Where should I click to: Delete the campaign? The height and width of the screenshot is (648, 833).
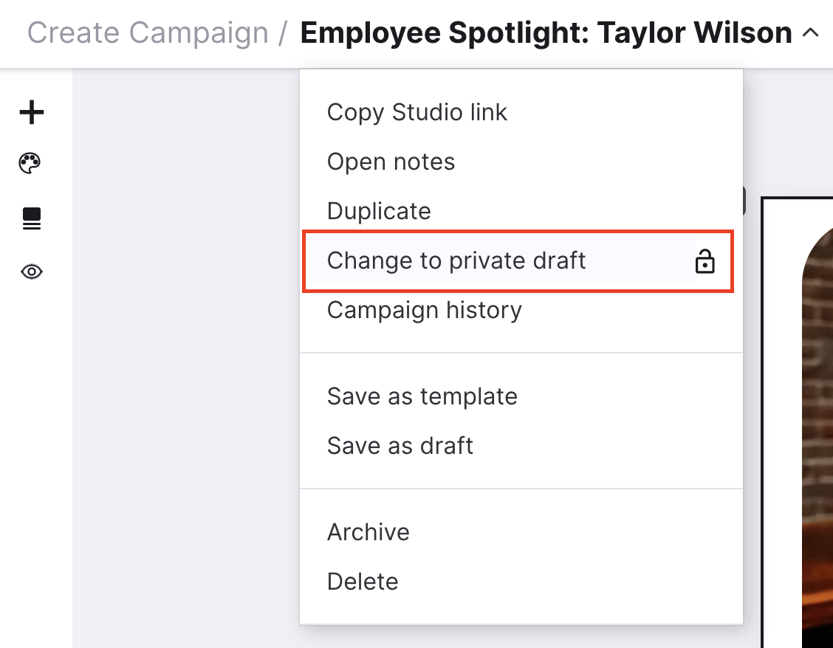click(x=363, y=581)
